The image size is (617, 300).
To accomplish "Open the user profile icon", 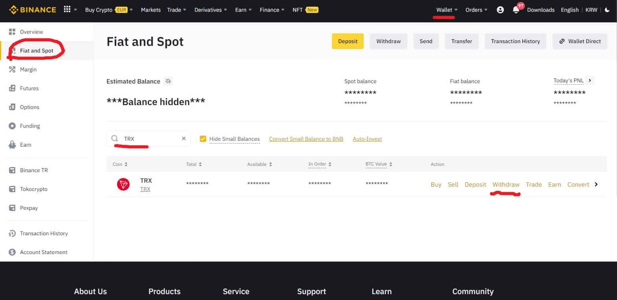I will tap(500, 10).
